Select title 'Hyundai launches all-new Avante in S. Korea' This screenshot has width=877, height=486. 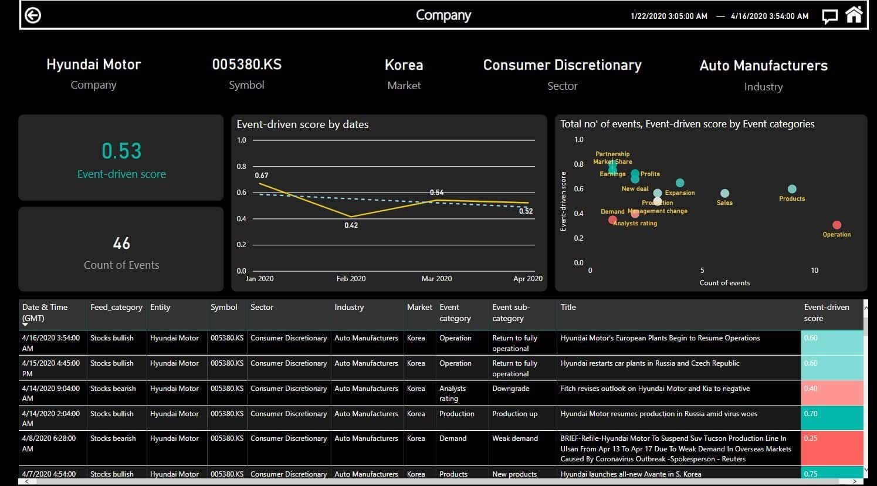coord(631,474)
